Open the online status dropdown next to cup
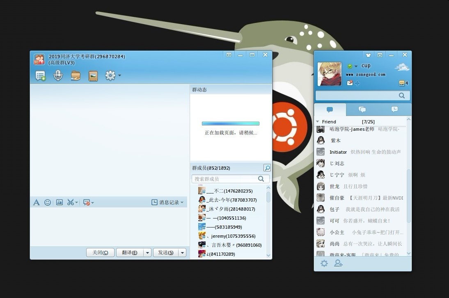The width and height of the screenshot is (449, 298). (356, 66)
